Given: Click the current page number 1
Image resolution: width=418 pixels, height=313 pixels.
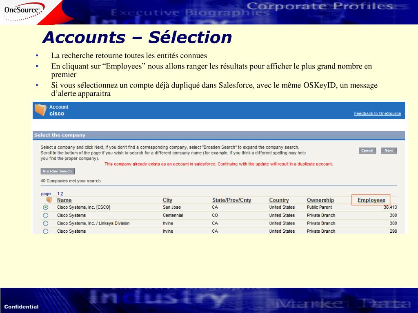Looking at the screenshot, I should tap(58, 194).
